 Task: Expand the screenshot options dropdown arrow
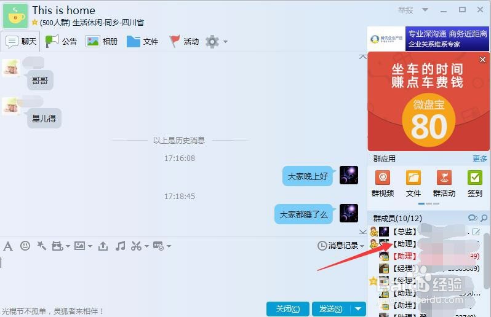coord(146,247)
